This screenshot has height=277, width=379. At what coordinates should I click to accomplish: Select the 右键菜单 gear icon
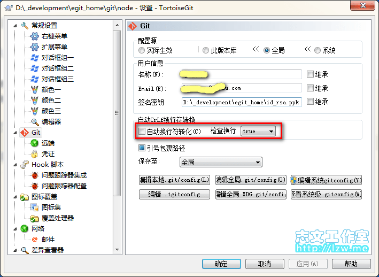[35, 36]
